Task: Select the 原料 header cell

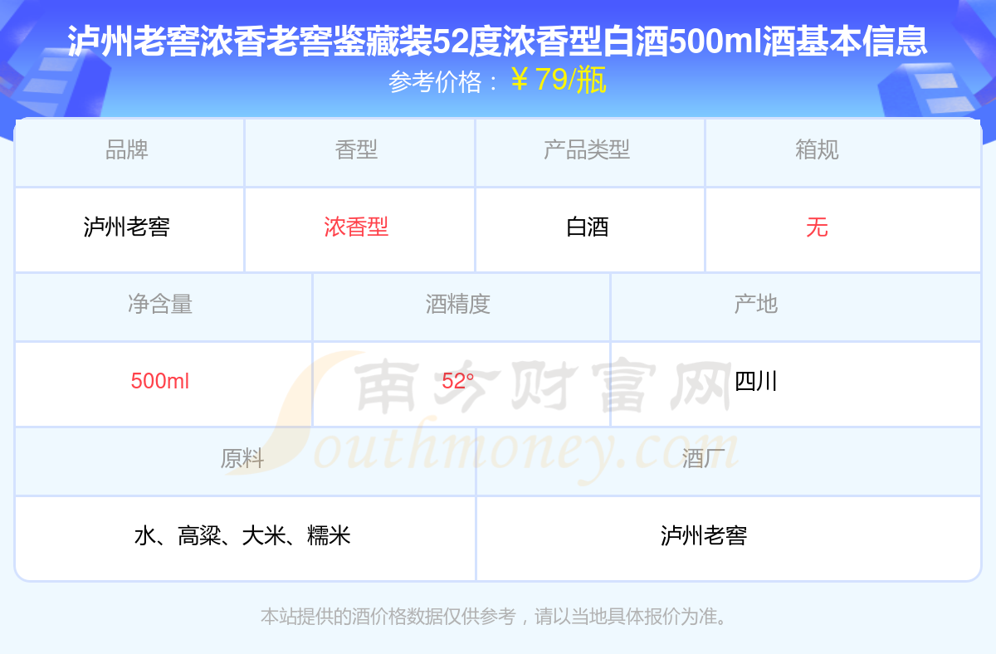Action: (245, 461)
